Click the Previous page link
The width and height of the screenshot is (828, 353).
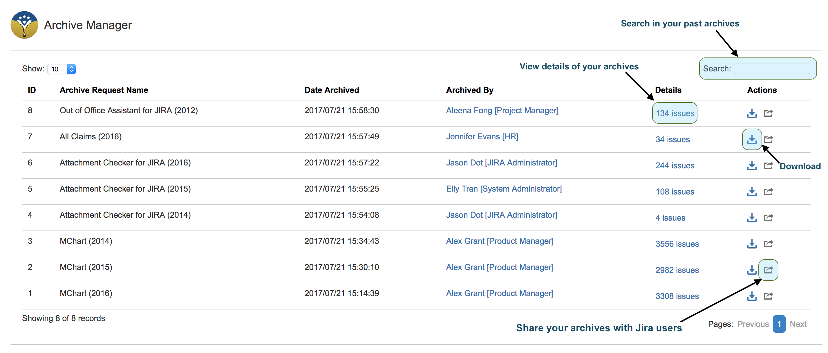point(753,324)
